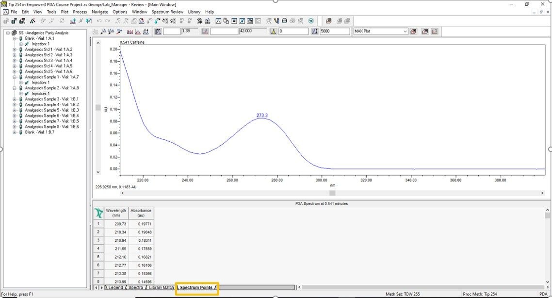The height and width of the screenshot is (298, 552).
Task: Click the Spectrum Points table corner icon
Action: tap(98, 213)
